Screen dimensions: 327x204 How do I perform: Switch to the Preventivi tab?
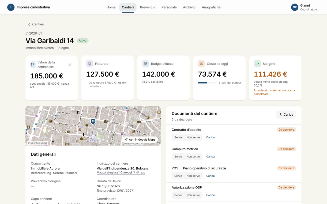148,7
